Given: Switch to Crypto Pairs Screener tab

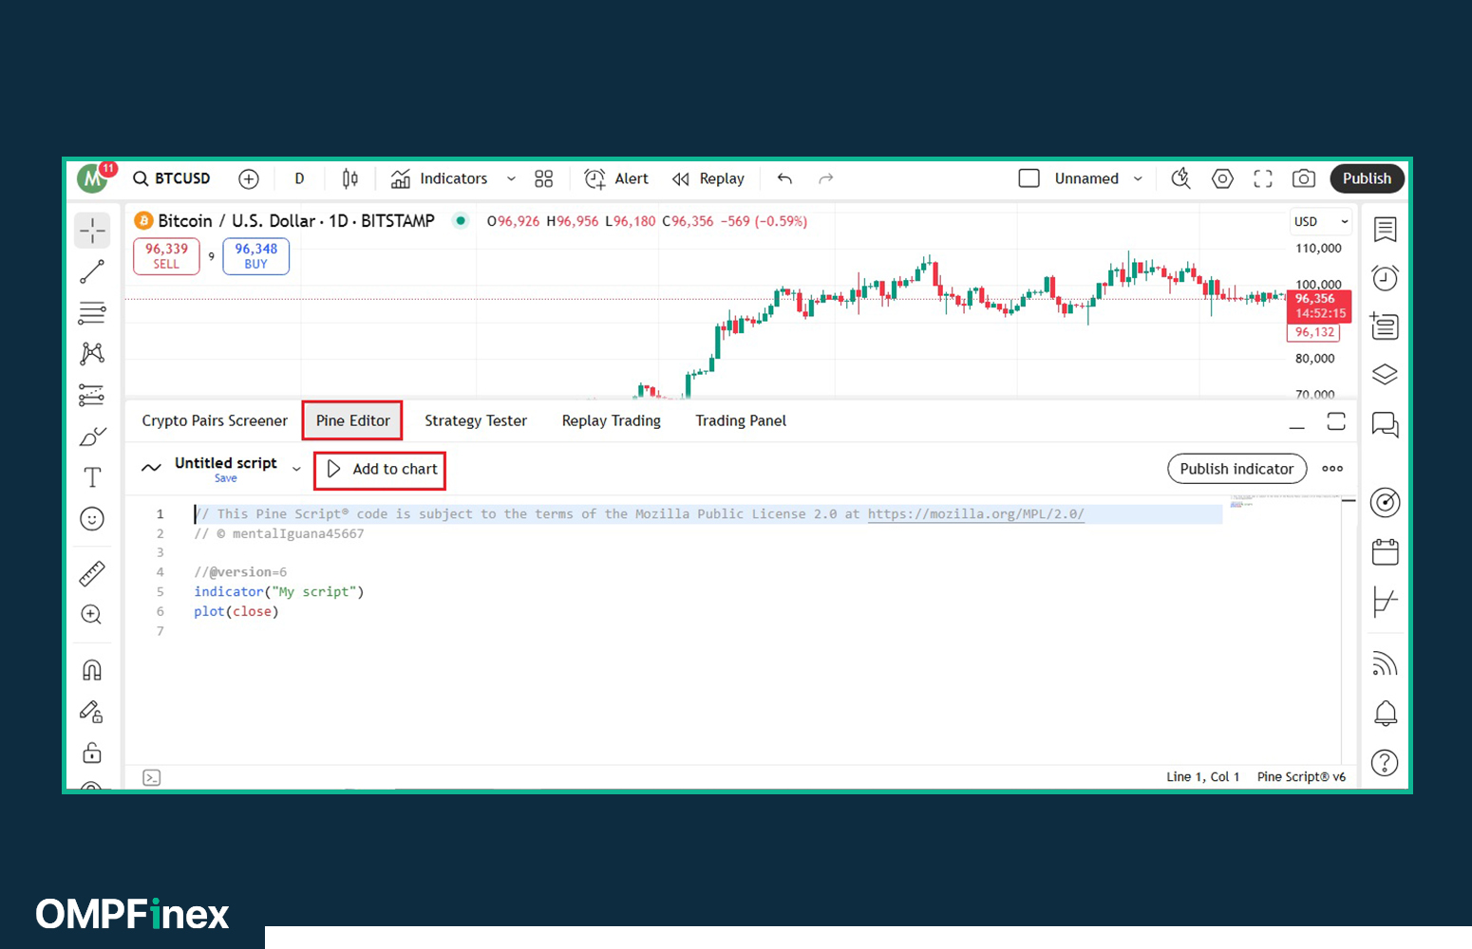Looking at the screenshot, I should coord(215,420).
